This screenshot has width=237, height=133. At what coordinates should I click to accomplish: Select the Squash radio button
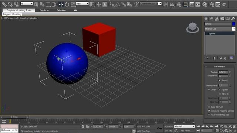[x=220, y=89]
